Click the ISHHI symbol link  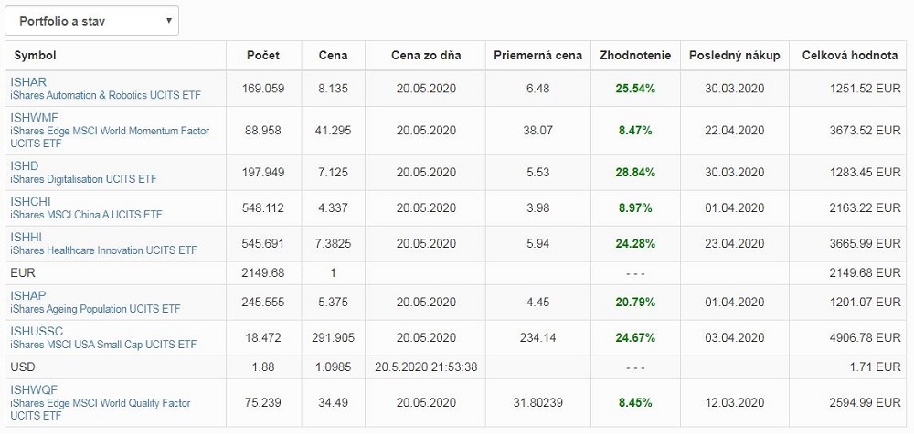(x=27, y=237)
